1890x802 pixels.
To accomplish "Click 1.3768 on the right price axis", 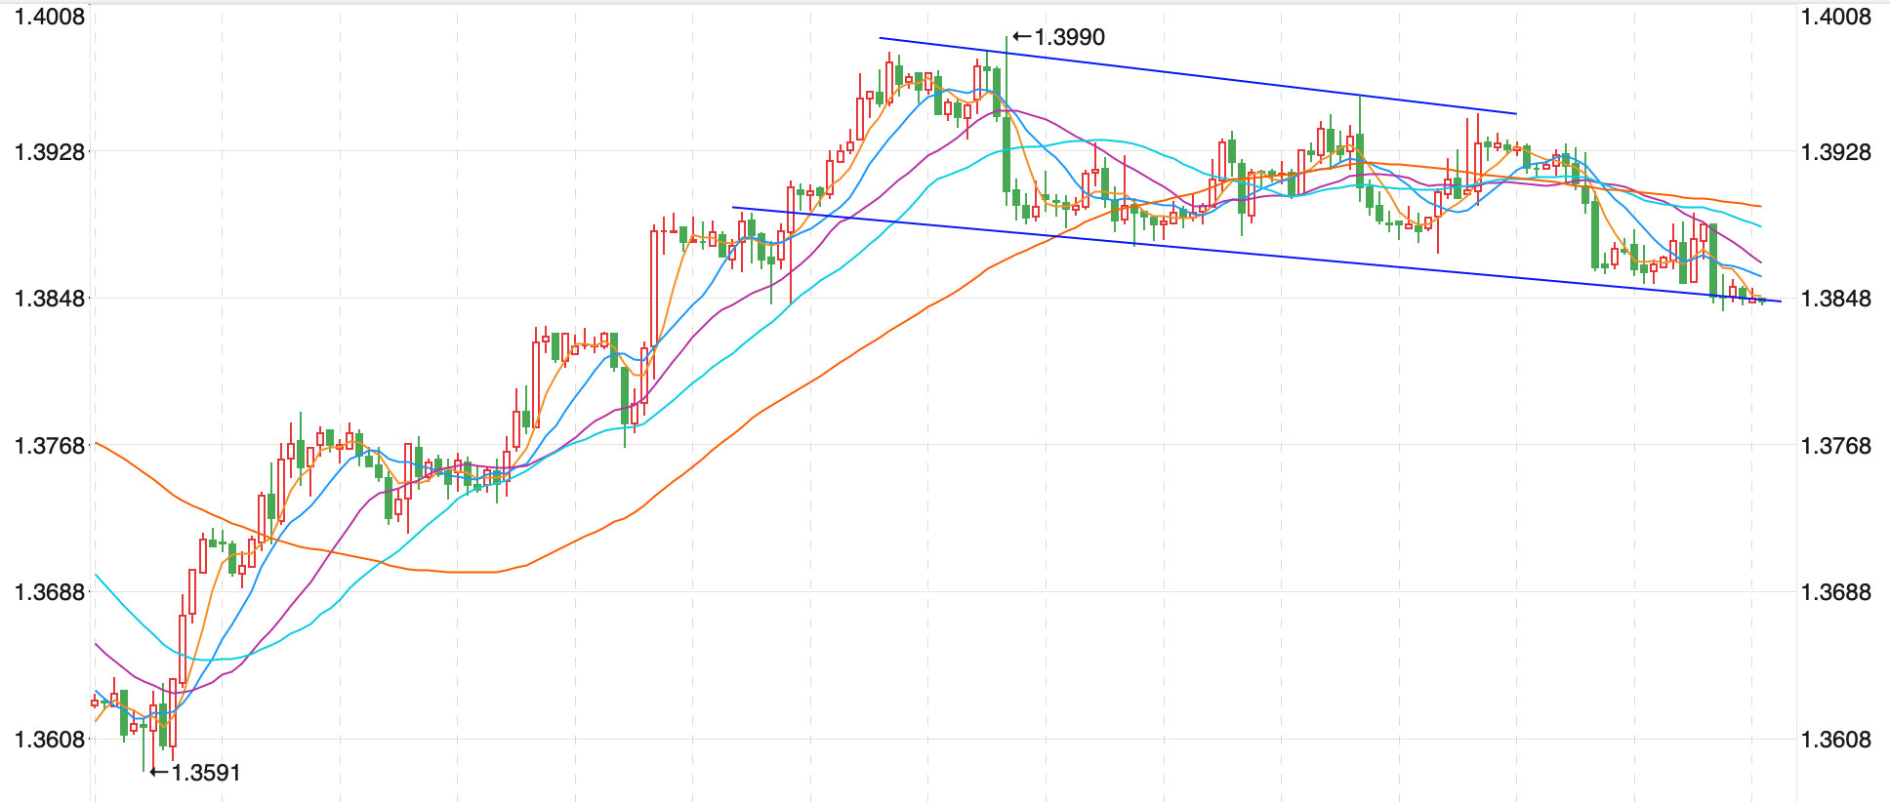I will [x=1835, y=446].
